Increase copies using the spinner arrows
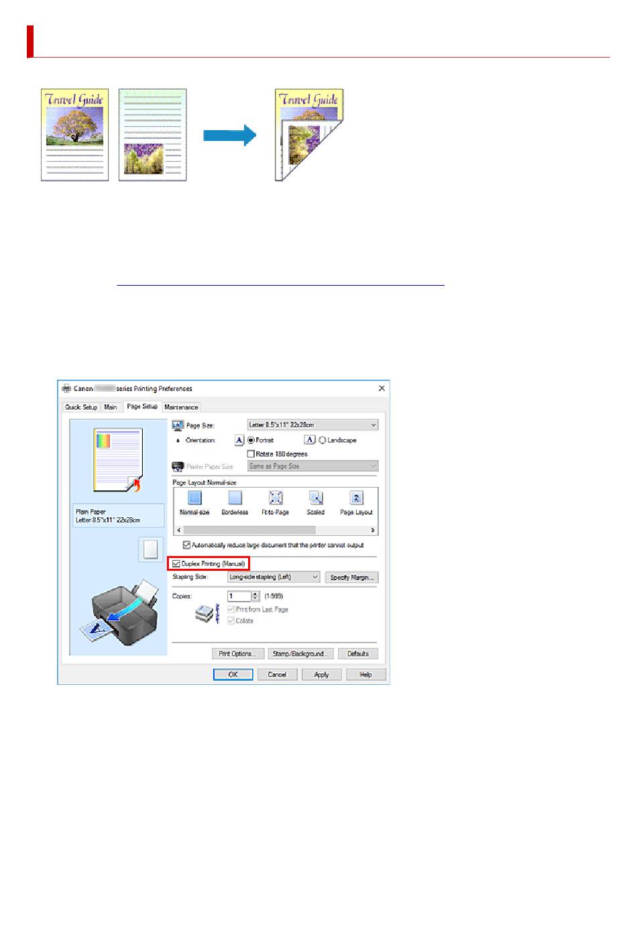Image resolution: width=637 pixels, height=937 pixels. pos(255,594)
